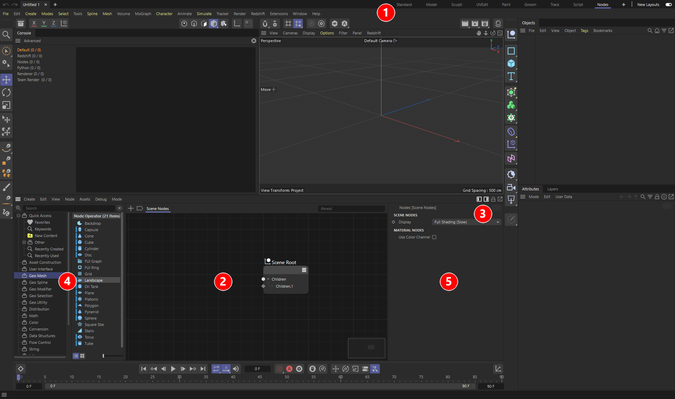Viewport: 675px width, 399px height.
Task: Click the Geo Spline category
Action: 38,282
